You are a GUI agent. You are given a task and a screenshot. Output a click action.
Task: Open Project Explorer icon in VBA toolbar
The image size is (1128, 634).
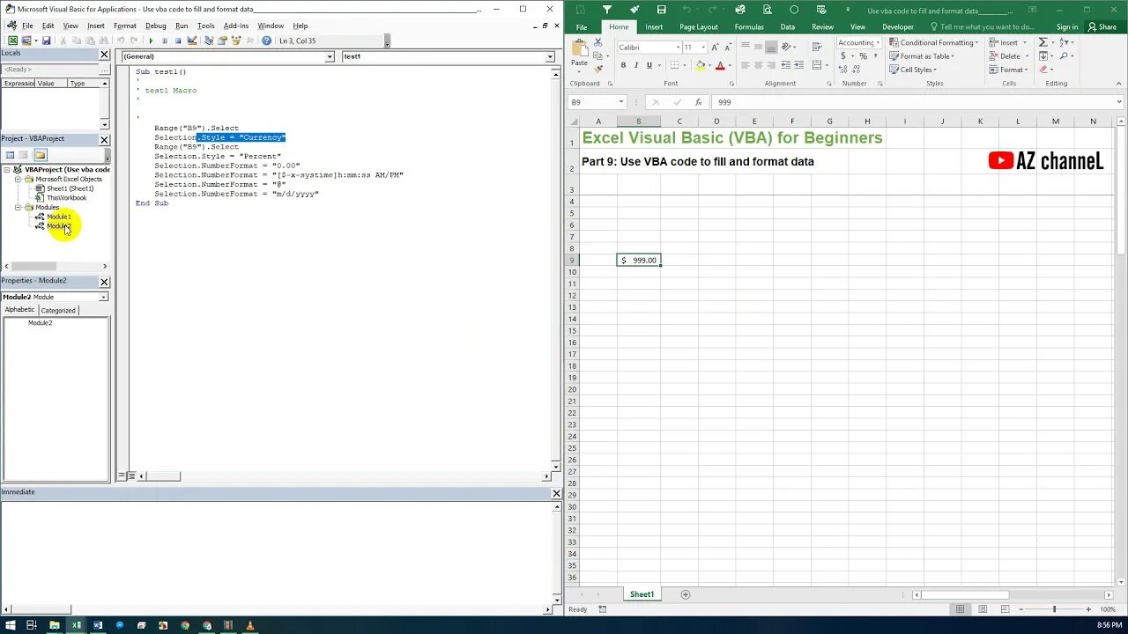pos(208,41)
